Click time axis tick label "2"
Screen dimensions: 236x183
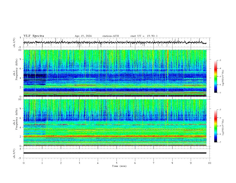[61, 163]
